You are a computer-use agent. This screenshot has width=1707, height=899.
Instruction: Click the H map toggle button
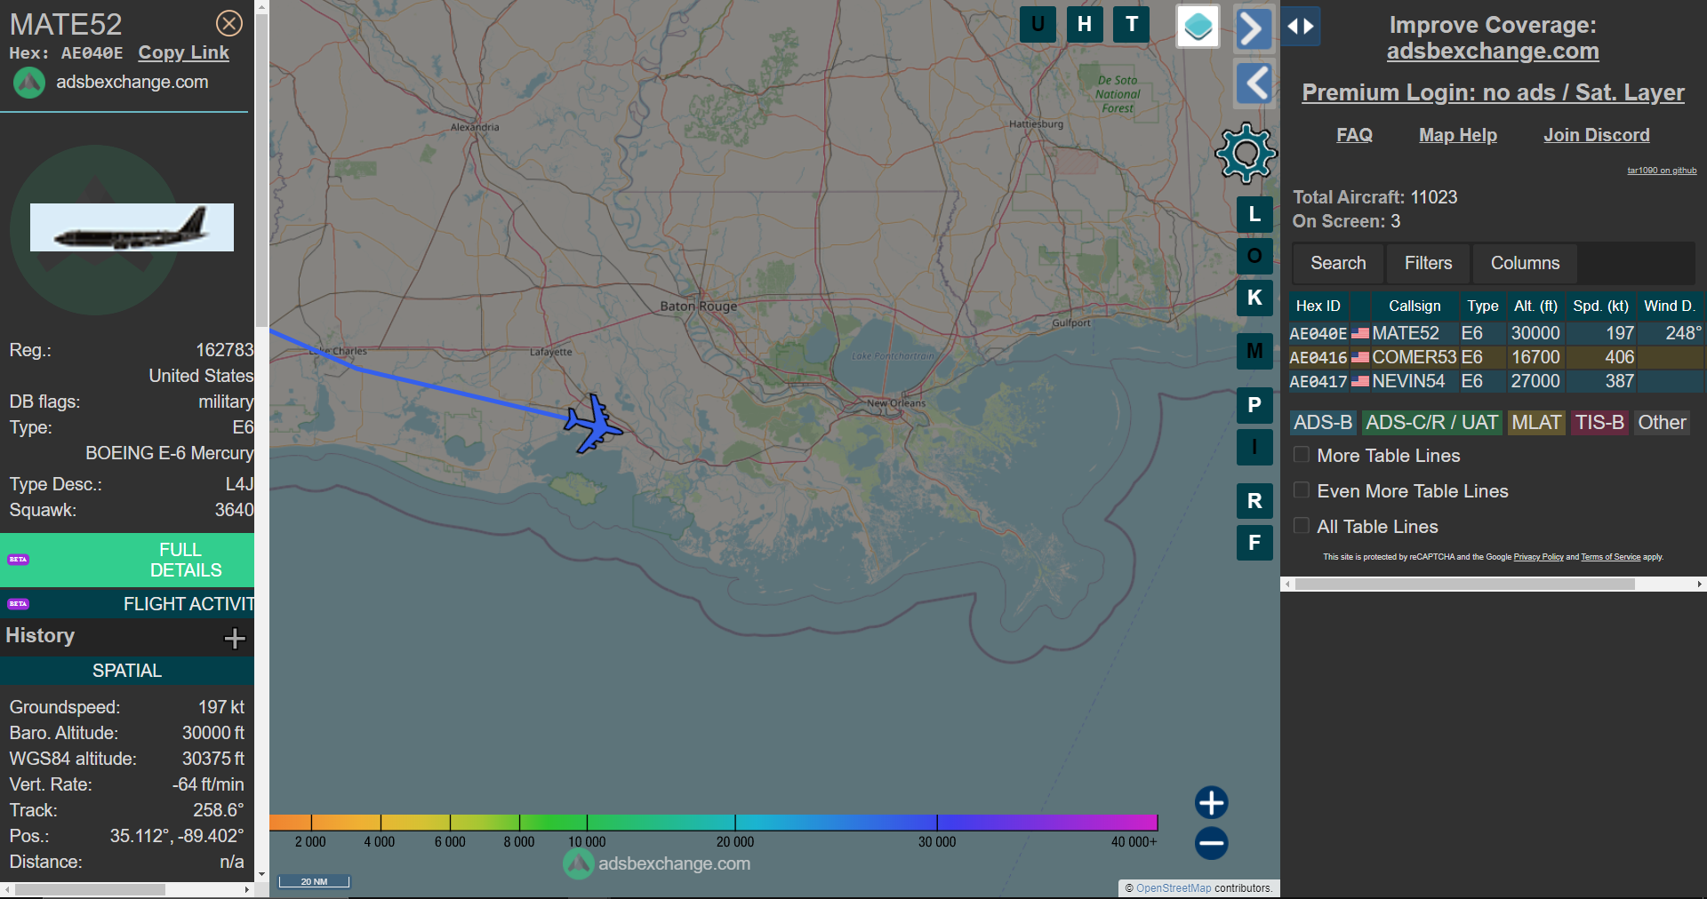[1085, 24]
